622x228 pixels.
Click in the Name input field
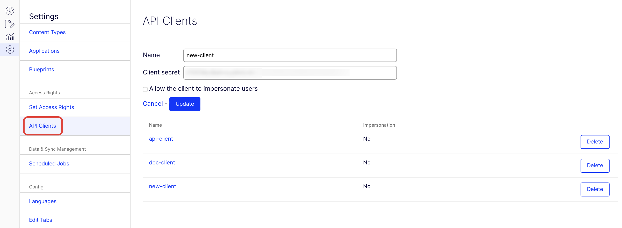click(x=290, y=55)
